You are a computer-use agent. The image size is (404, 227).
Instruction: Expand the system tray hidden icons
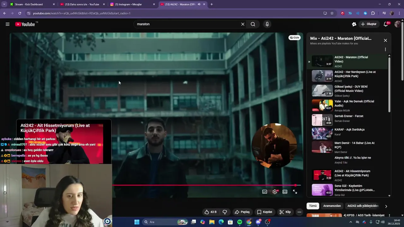point(350,222)
